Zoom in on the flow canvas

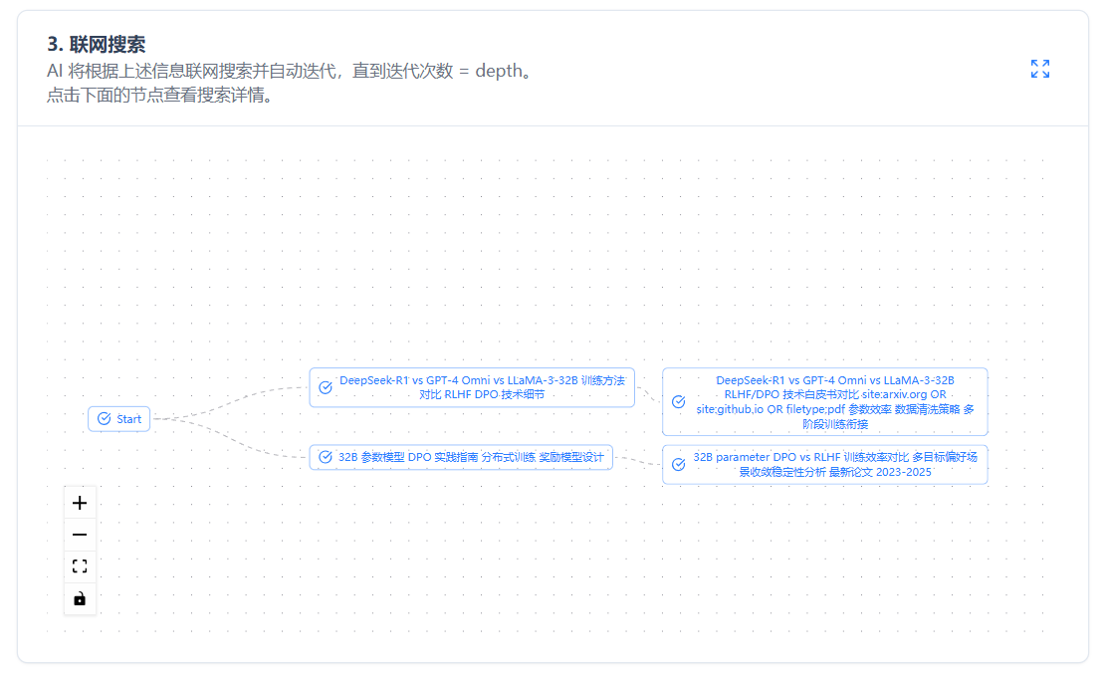[80, 503]
